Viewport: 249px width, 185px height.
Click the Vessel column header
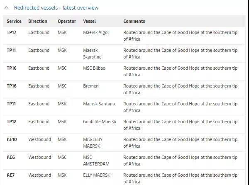[90, 21]
